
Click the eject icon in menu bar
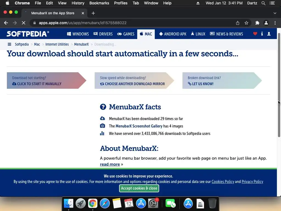click(x=198, y=3)
